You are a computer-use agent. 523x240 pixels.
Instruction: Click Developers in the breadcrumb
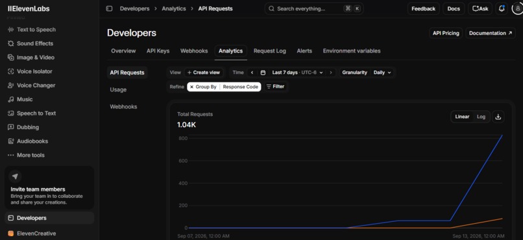pyautogui.click(x=135, y=8)
